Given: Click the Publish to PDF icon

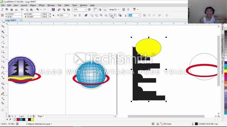Looking at the screenshot, I should coord(68,10).
